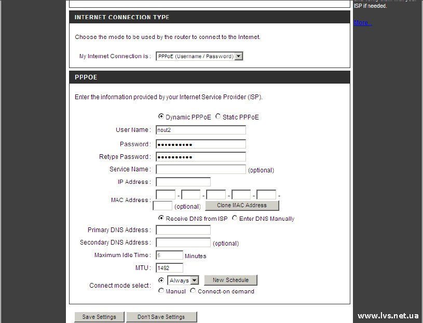Click the Clone MAC Address button
The height and width of the screenshot is (323, 423).
pyautogui.click(x=241, y=205)
